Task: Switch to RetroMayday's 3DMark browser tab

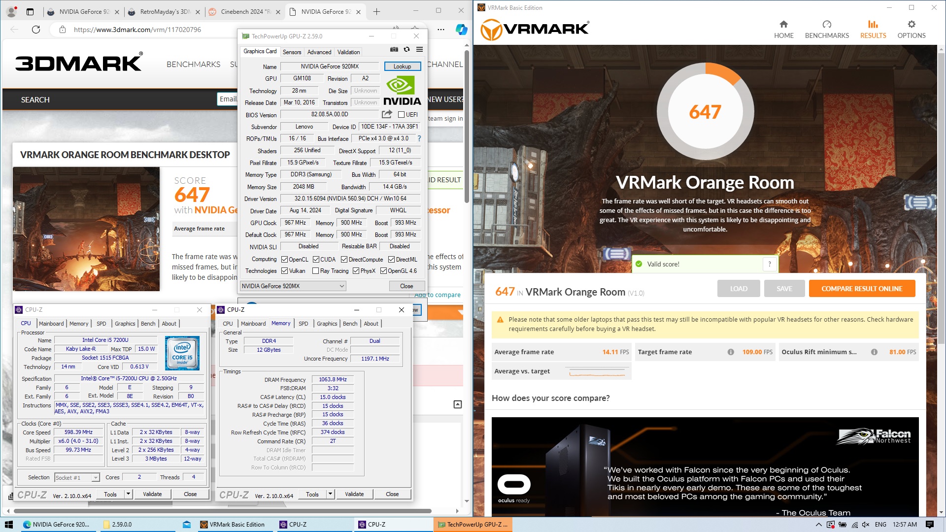Action: point(163,12)
